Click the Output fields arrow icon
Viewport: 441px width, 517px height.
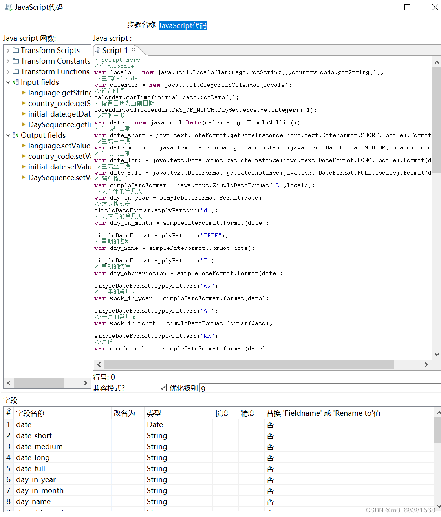point(16,135)
